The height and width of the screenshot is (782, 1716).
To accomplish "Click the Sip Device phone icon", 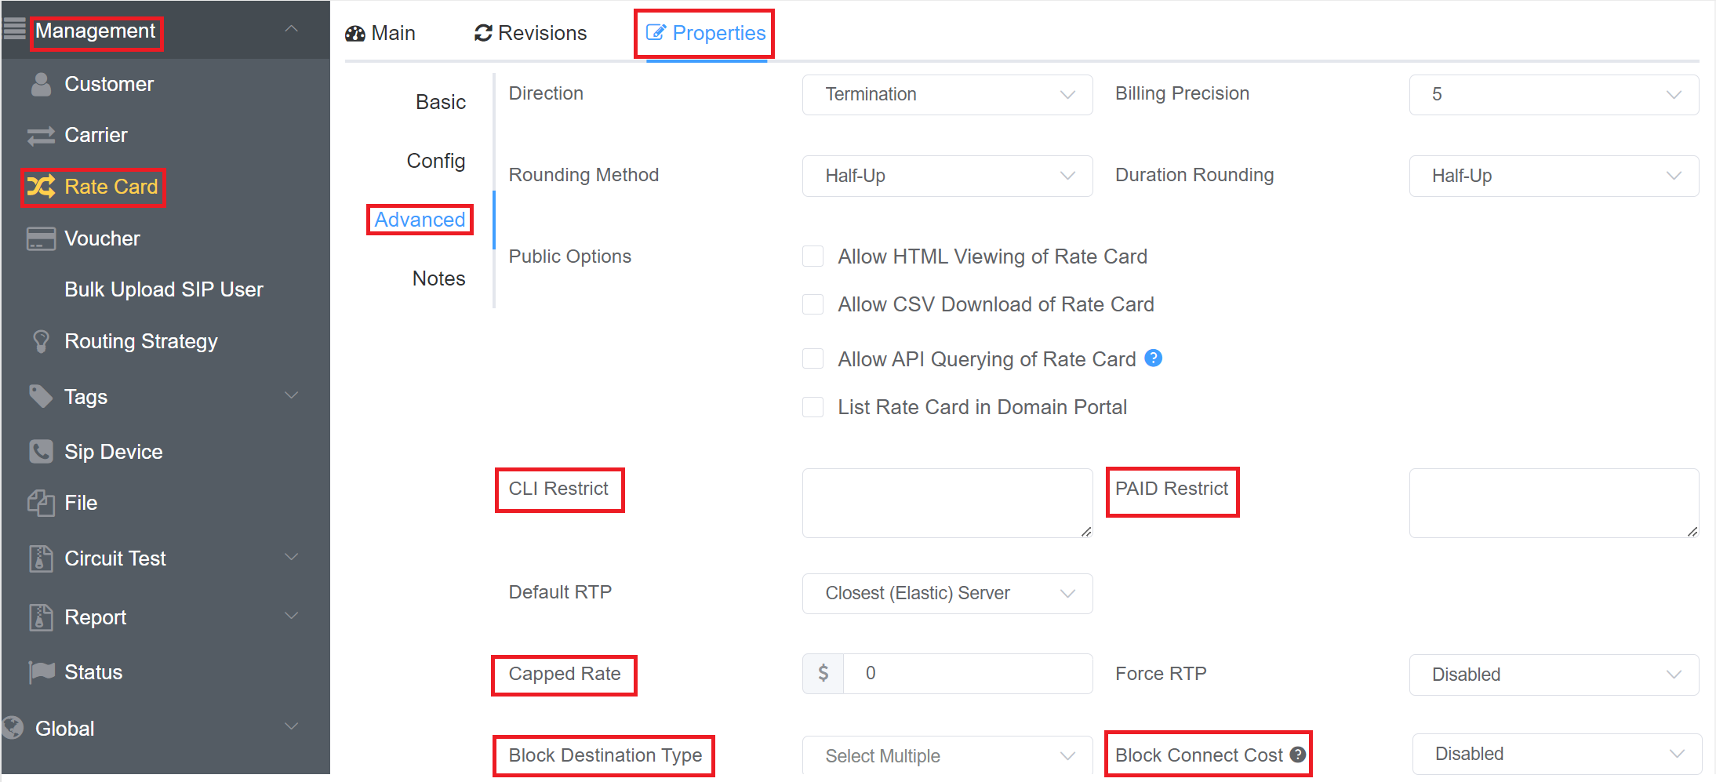I will [41, 452].
